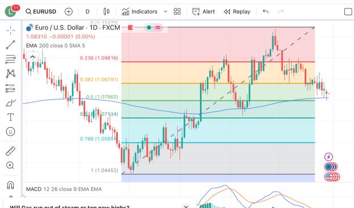The image size is (354, 208).
Task: Select the EMA 200 indicator legend
Action: click(x=56, y=46)
